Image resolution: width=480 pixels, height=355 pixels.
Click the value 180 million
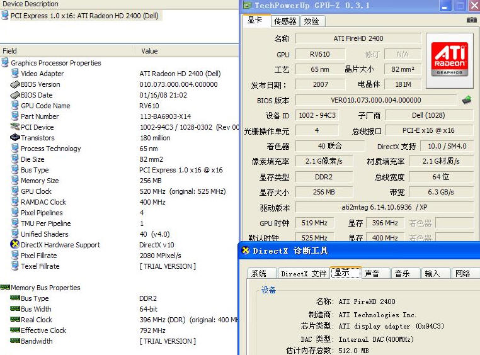[155, 138]
